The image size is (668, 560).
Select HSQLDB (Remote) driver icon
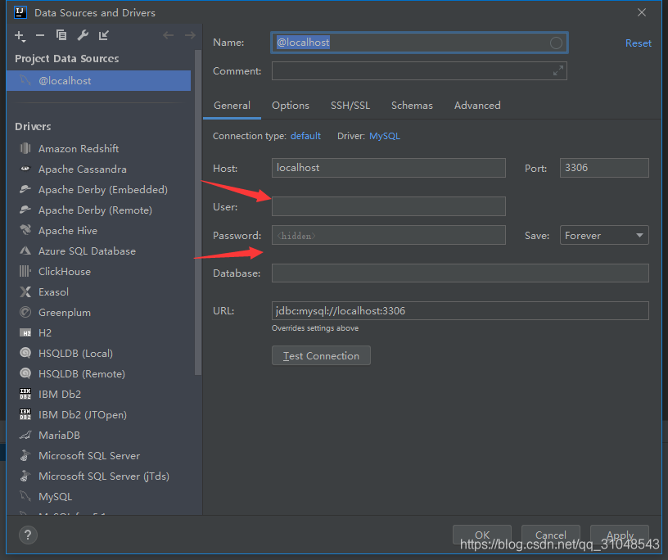[25, 373]
